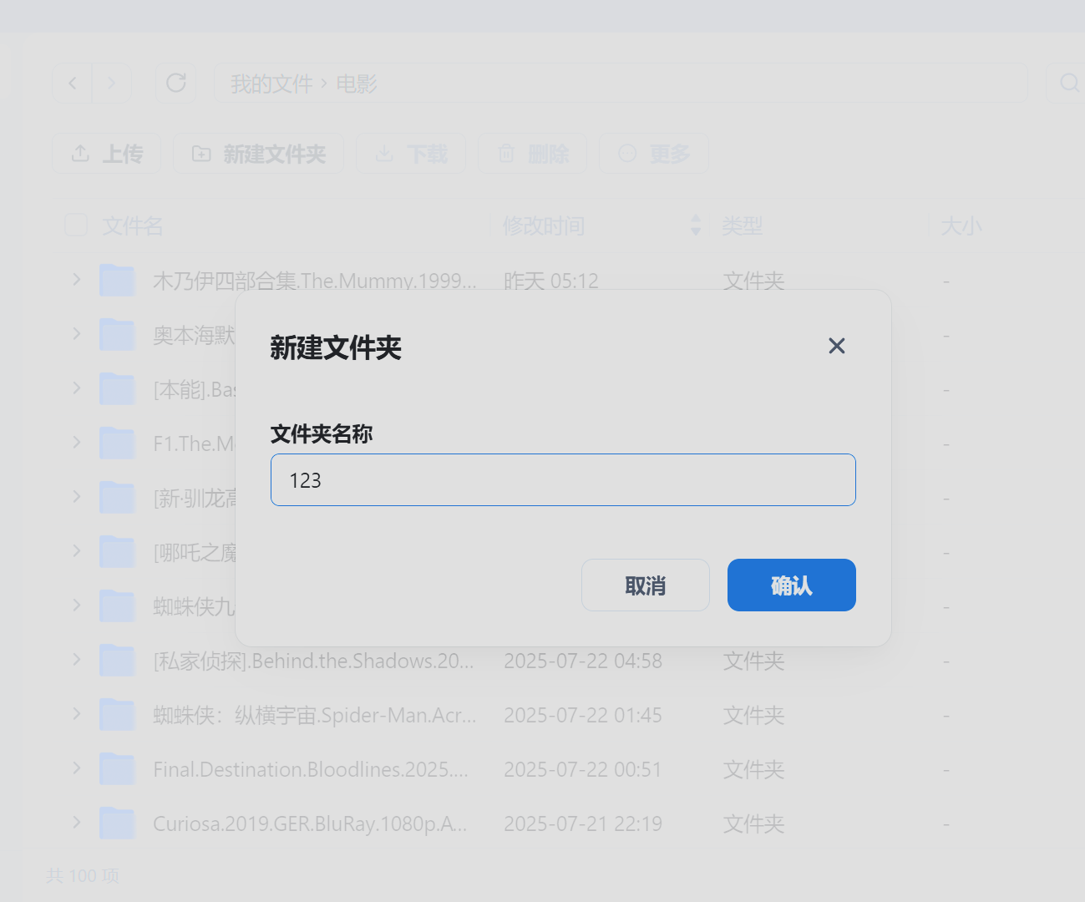Open the Final.Destination.Bloodlines.2025 file name
The image size is (1085, 902).
(x=311, y=770)
